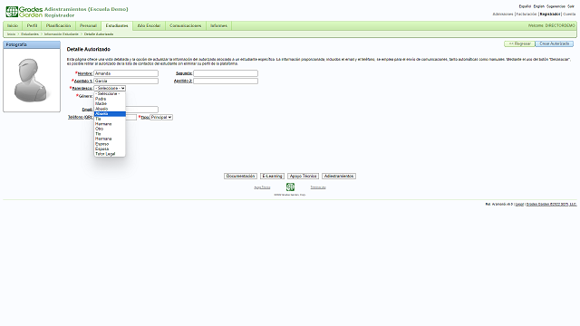Click the Legal link in footer
The height and width of the screenshot is (326, 580).
click(x=519, y=204)
